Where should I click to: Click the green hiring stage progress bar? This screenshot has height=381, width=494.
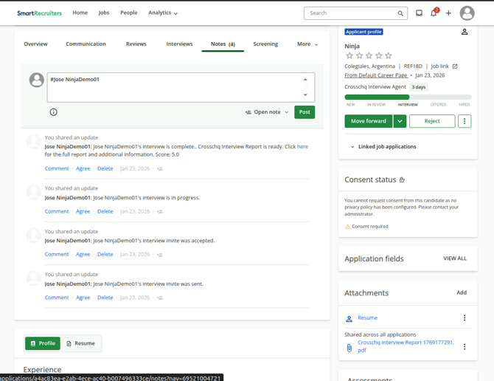click(377, 97)
